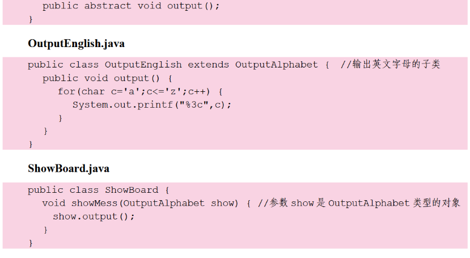The image size is (470, 258).
Task: Click the final closing brace of ShowBoard class
Action: (x=31, y=243)
